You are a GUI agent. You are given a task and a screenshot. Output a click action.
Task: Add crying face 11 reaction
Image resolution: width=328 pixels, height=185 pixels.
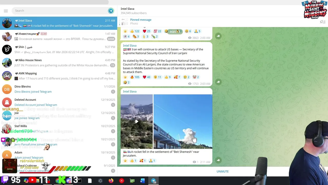pyautogui.click(x=157, y=77)
